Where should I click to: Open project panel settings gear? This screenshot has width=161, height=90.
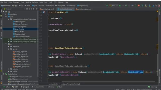click(33, 9)
